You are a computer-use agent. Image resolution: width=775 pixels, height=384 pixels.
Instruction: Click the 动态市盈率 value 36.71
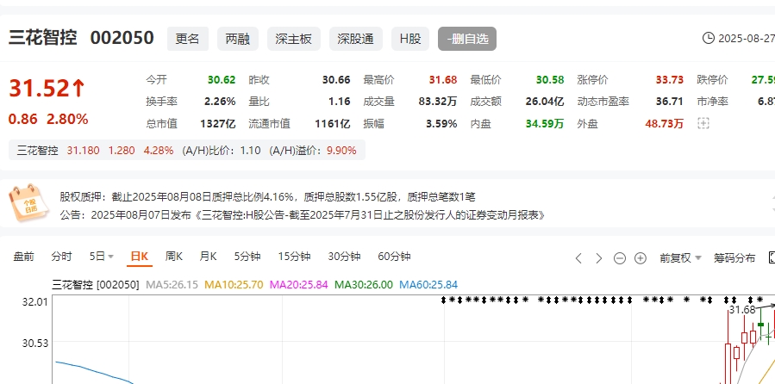[x=669, y=102]
